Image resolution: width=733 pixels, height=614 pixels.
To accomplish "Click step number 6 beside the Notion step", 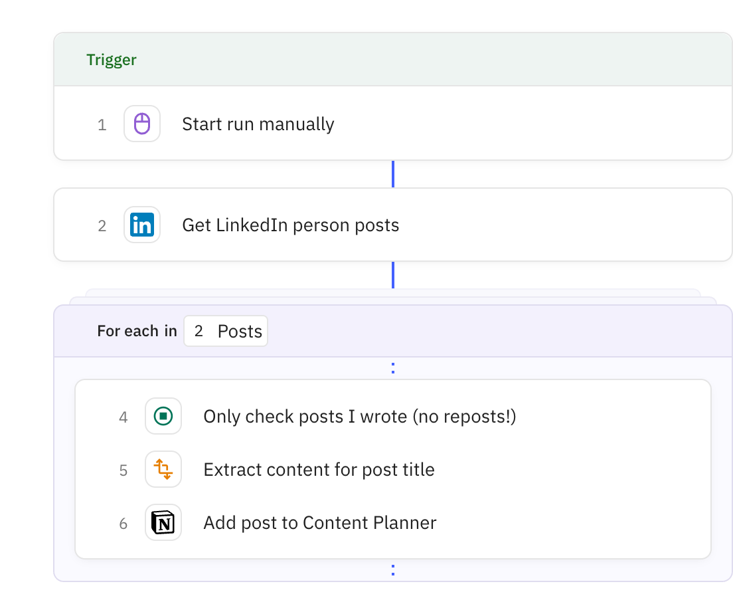I will 123,524.
